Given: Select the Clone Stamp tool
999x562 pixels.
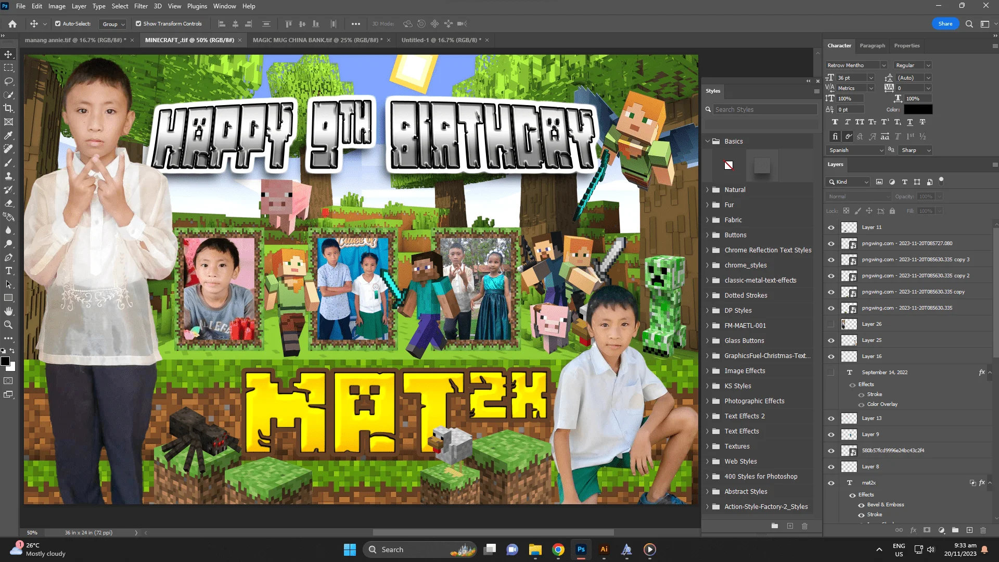Looking at the screenshot, I should 8,176.
